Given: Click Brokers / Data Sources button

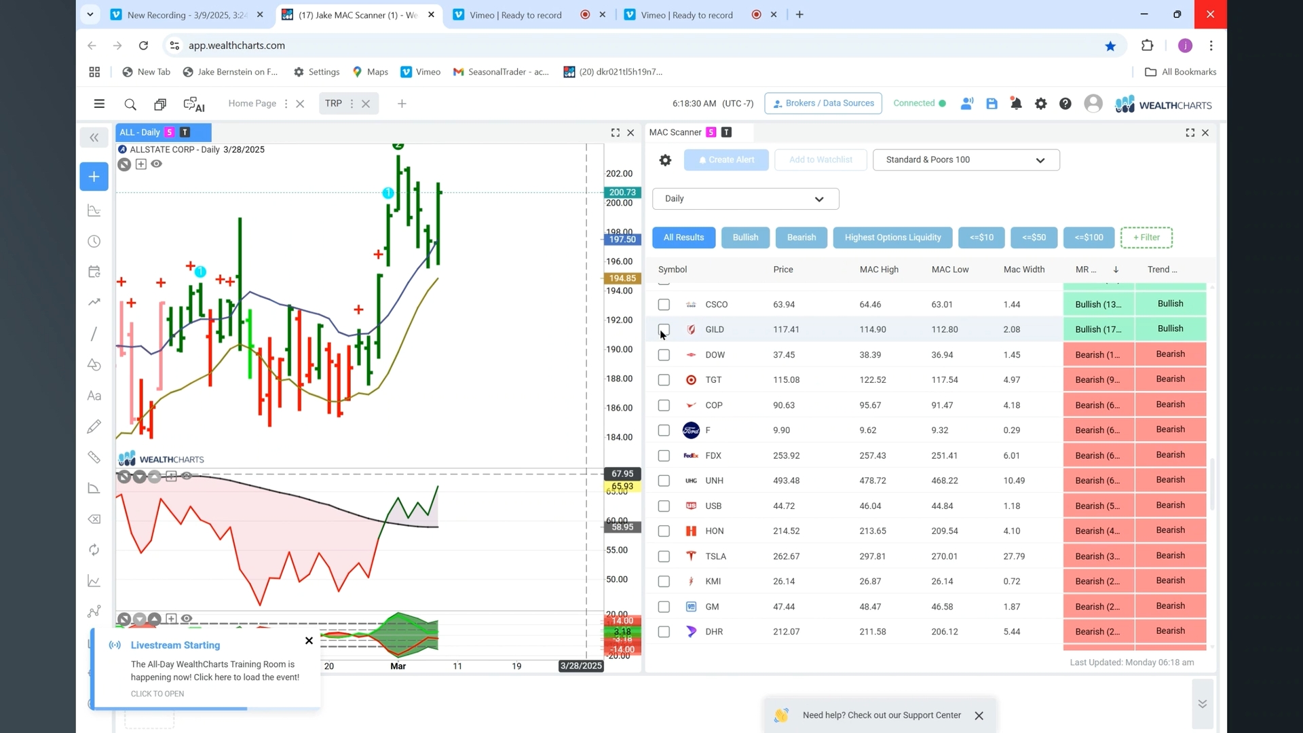Looking at the screenshot, I should (x=823, y=104).
